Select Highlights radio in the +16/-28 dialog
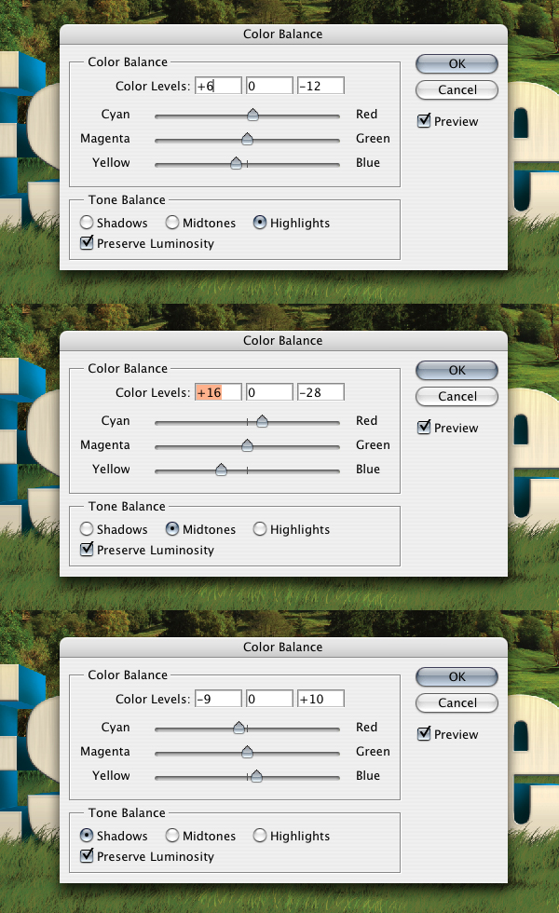 (260, 529)
